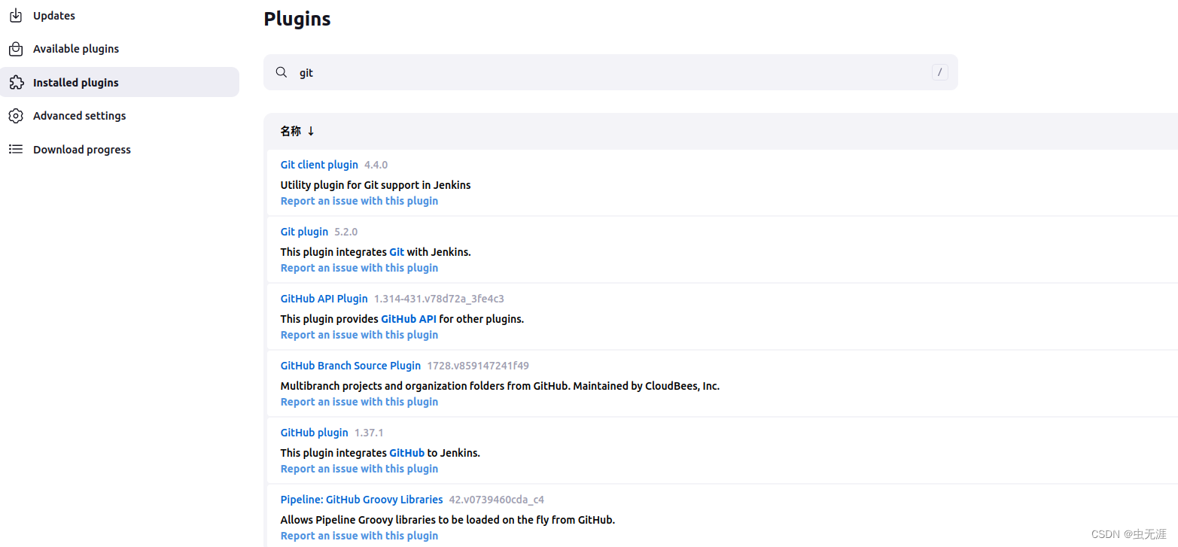1178x547 pixels.
Task: Click the Installed plugins puzzle piece icon
Action: [x=16, y=83]
